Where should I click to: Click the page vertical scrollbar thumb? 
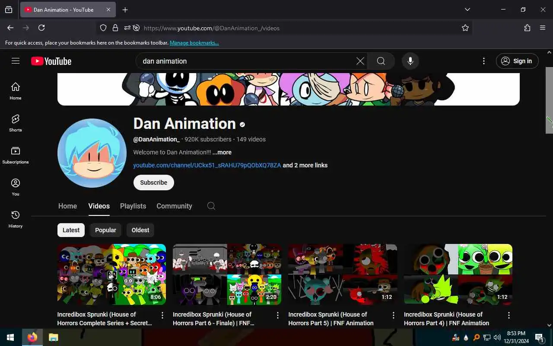(549, 100)
